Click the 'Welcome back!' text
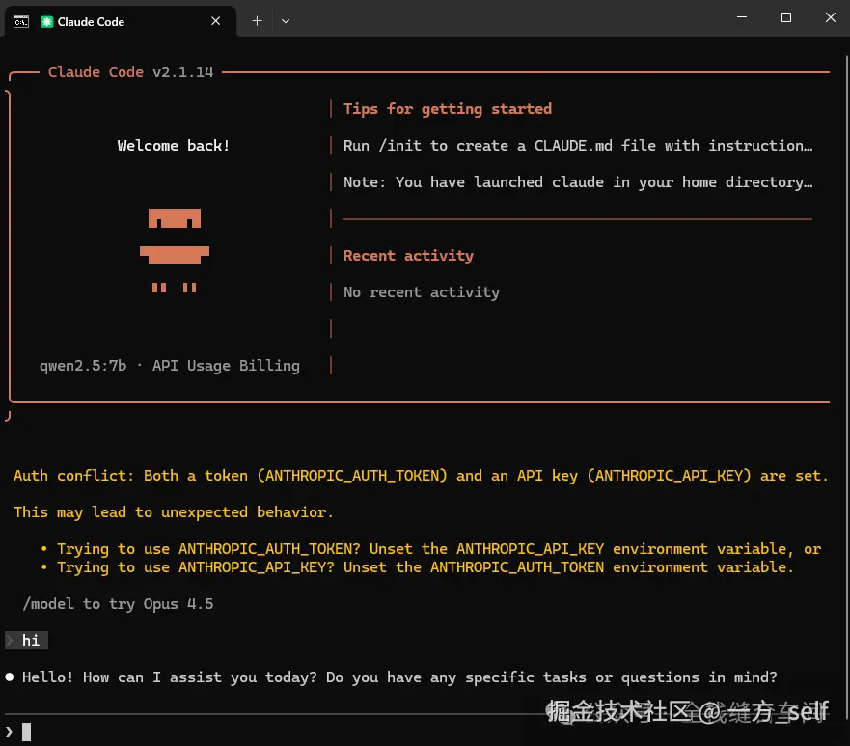The width and height of the screenshot is (850, 746). tap(174, 146)
